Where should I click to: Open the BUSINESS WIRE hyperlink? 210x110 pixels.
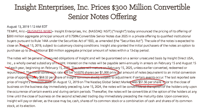40,31
